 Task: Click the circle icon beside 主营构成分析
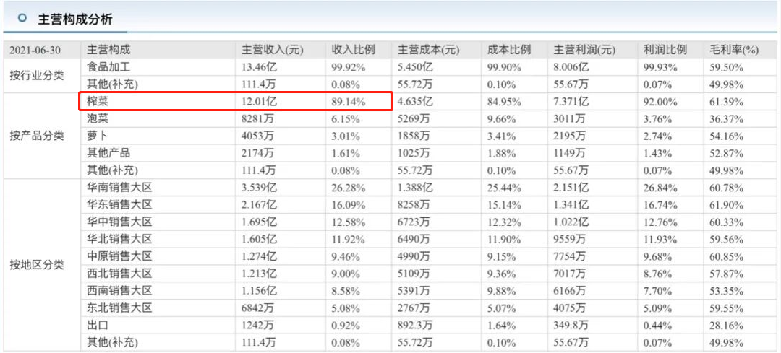click(22, 18)
